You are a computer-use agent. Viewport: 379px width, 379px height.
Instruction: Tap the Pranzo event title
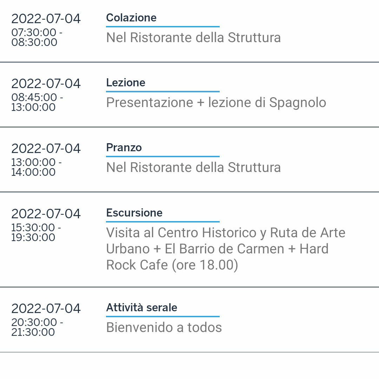pyautogui.click(x=124, y=147)
